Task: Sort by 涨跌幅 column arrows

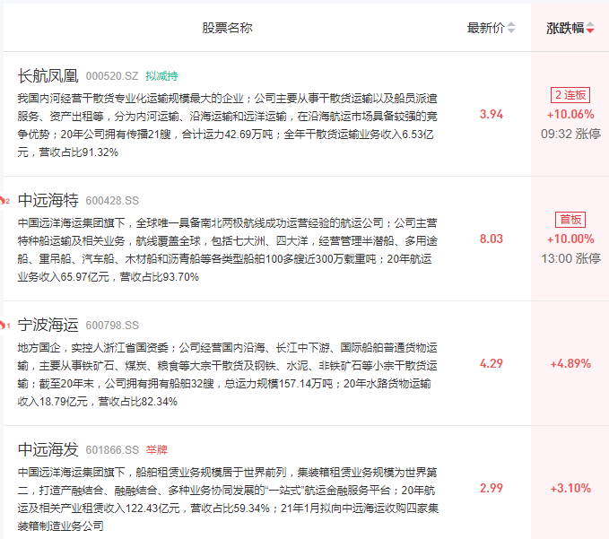Action: coord(590,28)
